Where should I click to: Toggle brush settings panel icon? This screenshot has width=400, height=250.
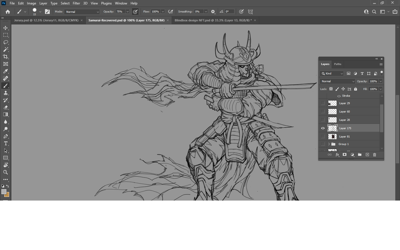point(47,12)
